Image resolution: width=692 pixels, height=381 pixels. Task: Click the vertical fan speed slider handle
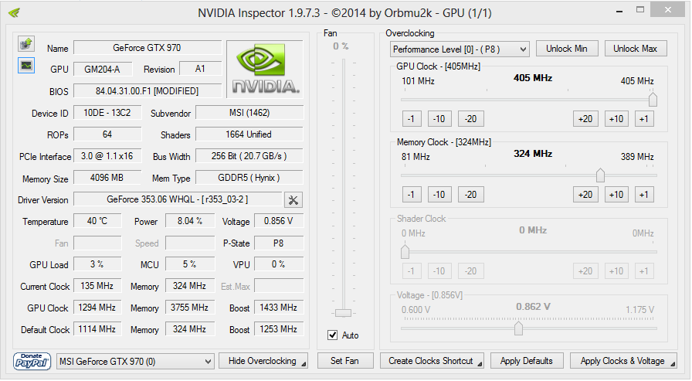pos(343,313)
